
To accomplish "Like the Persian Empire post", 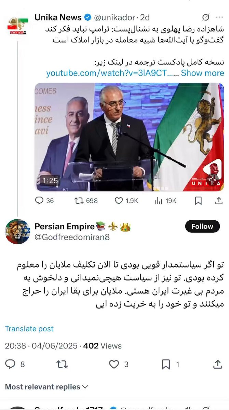I will (119, 365).
